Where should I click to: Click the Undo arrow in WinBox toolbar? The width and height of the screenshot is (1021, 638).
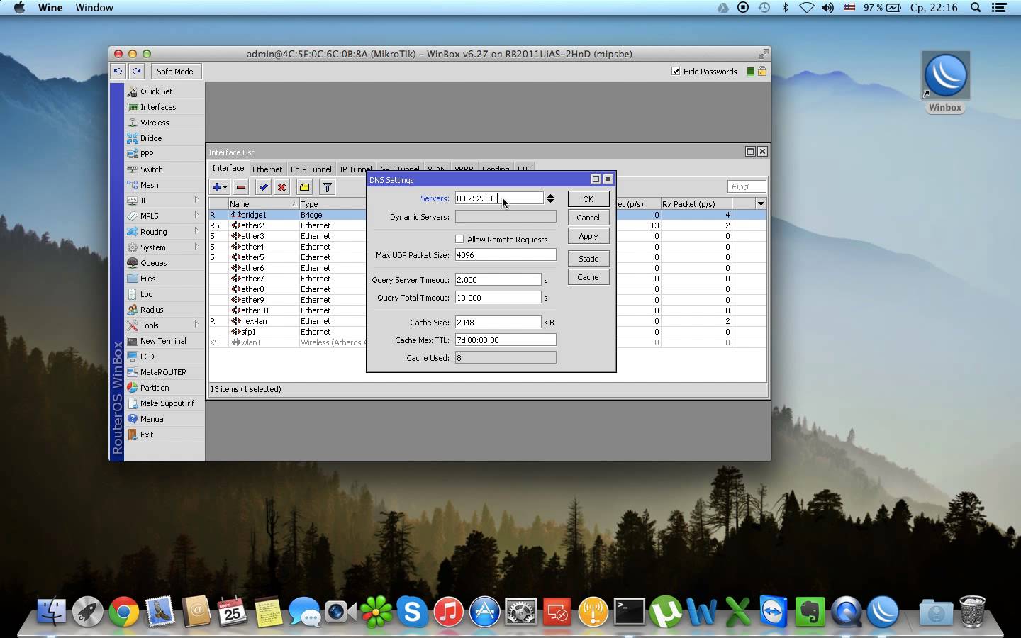(118, 71)
